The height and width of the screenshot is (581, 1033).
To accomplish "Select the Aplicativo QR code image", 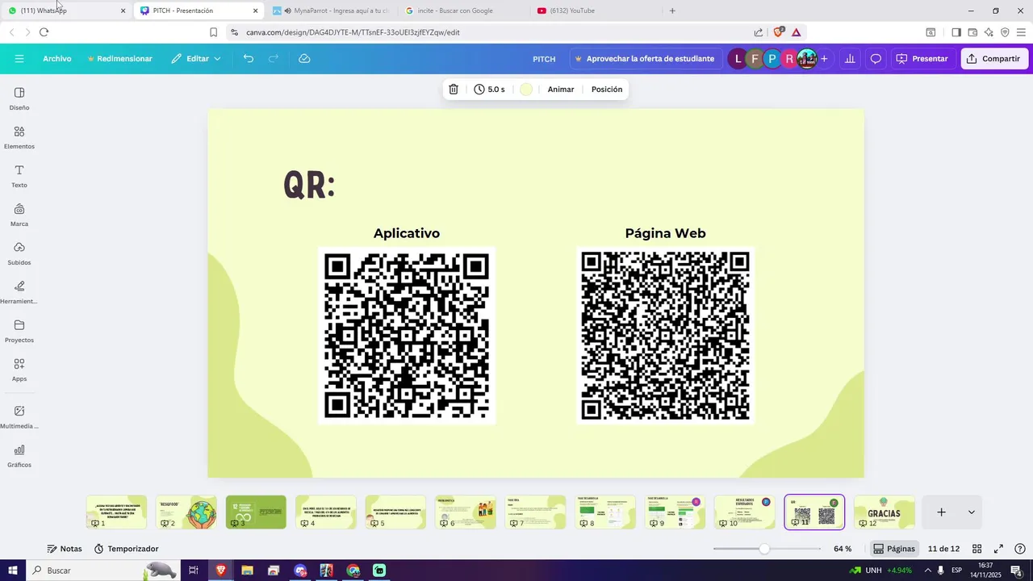I will (407, 336).
